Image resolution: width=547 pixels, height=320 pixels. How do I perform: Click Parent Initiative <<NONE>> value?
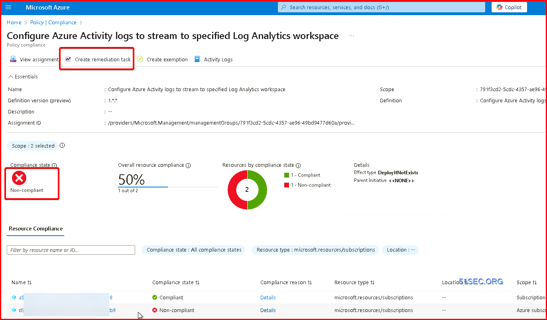click(x=401, y=181)
